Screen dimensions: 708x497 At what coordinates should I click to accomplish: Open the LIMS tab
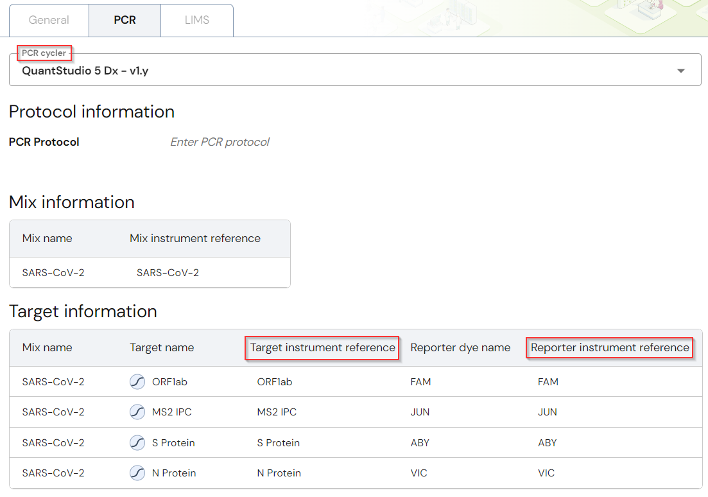(x=197, y=21)
